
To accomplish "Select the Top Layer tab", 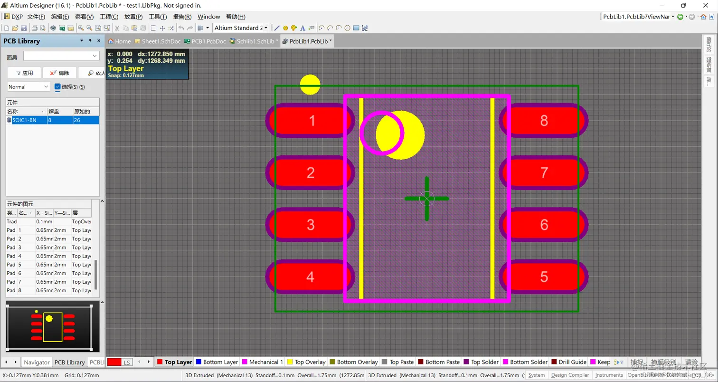I will (x=174, y=362).
